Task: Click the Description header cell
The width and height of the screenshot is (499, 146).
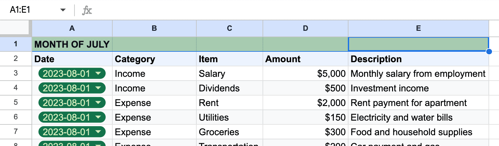Action: (418, 59)
